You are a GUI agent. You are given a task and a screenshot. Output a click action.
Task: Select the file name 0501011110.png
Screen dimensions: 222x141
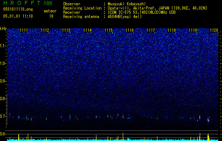[x=18, y=9]
